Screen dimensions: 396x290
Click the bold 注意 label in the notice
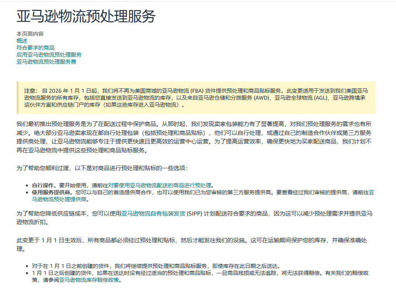pos(31,90)
